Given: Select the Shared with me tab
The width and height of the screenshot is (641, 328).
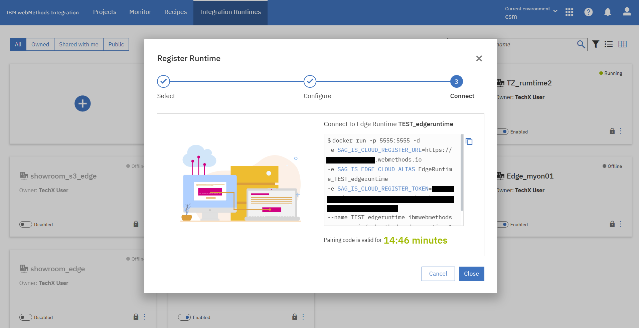Looking at the screenshot, I should [x=79, y=44].
